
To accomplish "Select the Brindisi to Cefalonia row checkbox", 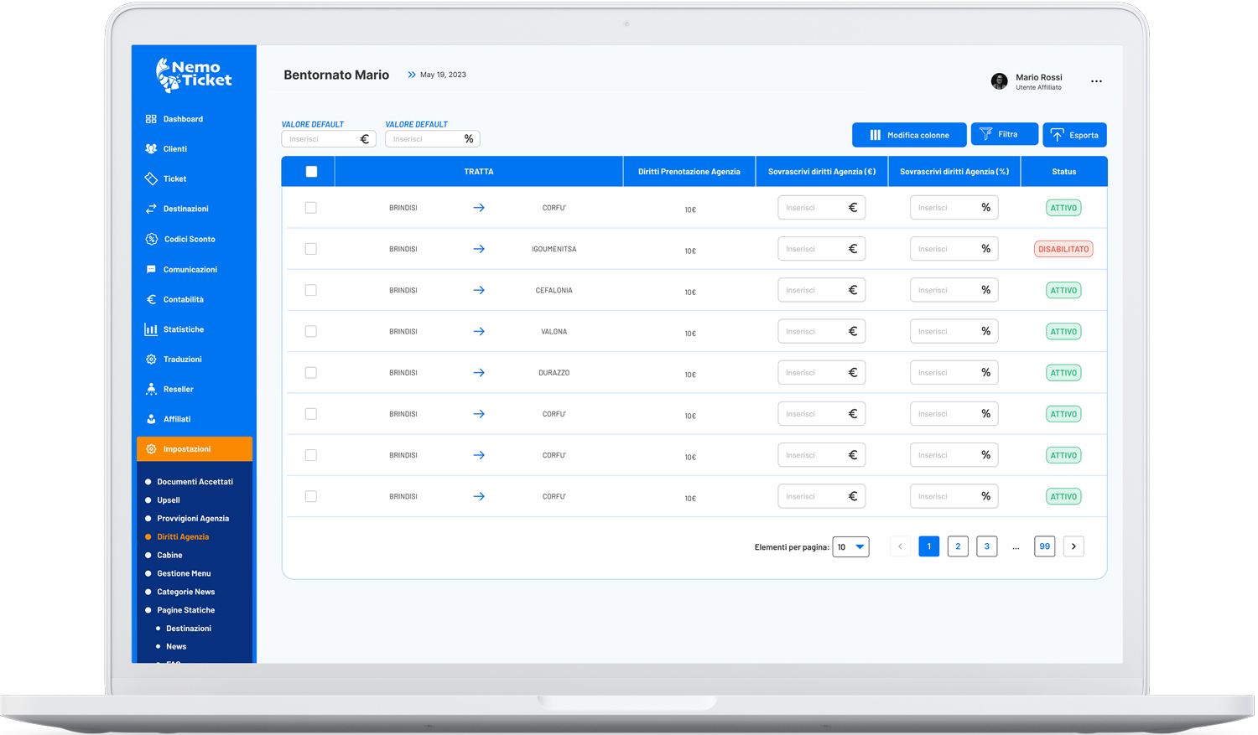I will tap(311, 290).
